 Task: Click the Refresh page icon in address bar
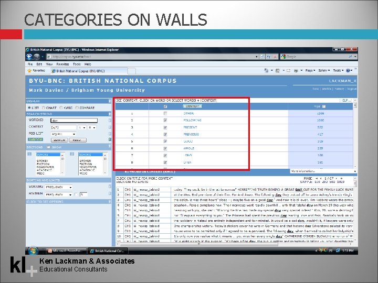269,57
